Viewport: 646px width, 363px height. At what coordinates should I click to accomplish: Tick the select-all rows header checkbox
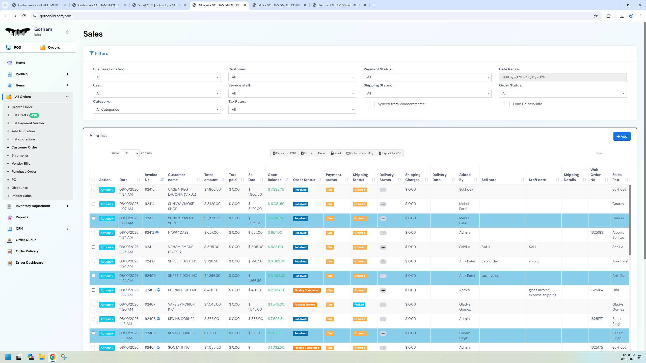coord(93,179)
